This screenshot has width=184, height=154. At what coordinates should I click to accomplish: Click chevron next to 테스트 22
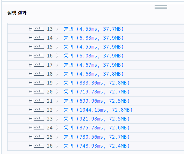57,110
